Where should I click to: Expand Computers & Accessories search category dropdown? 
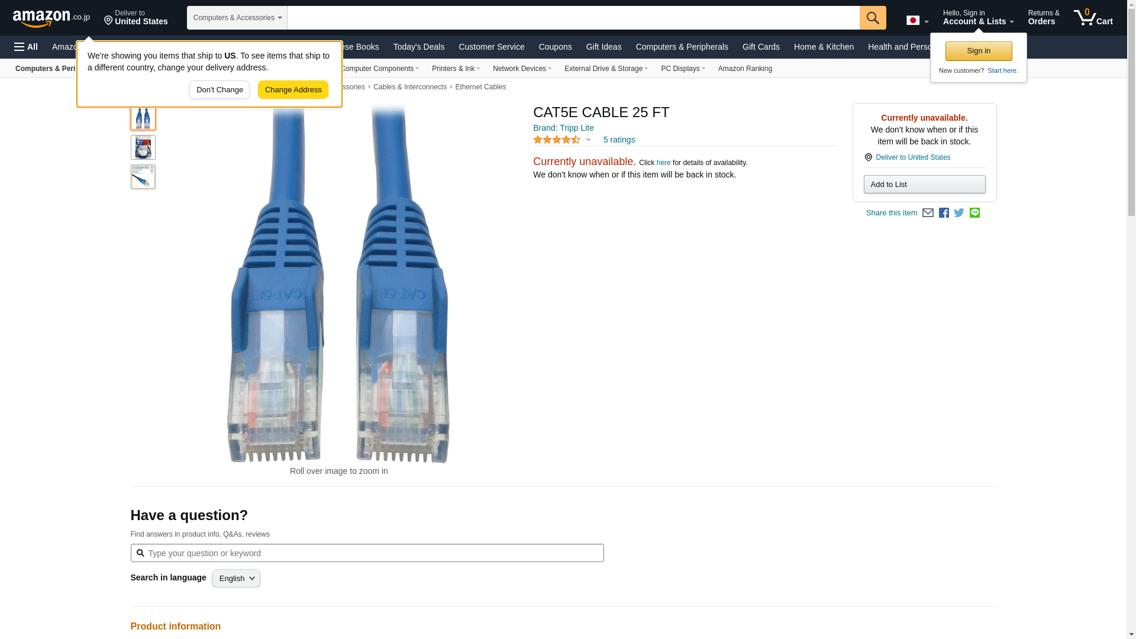[x=237, y=18]
